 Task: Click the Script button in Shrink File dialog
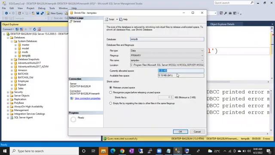[x=110, y=19]
